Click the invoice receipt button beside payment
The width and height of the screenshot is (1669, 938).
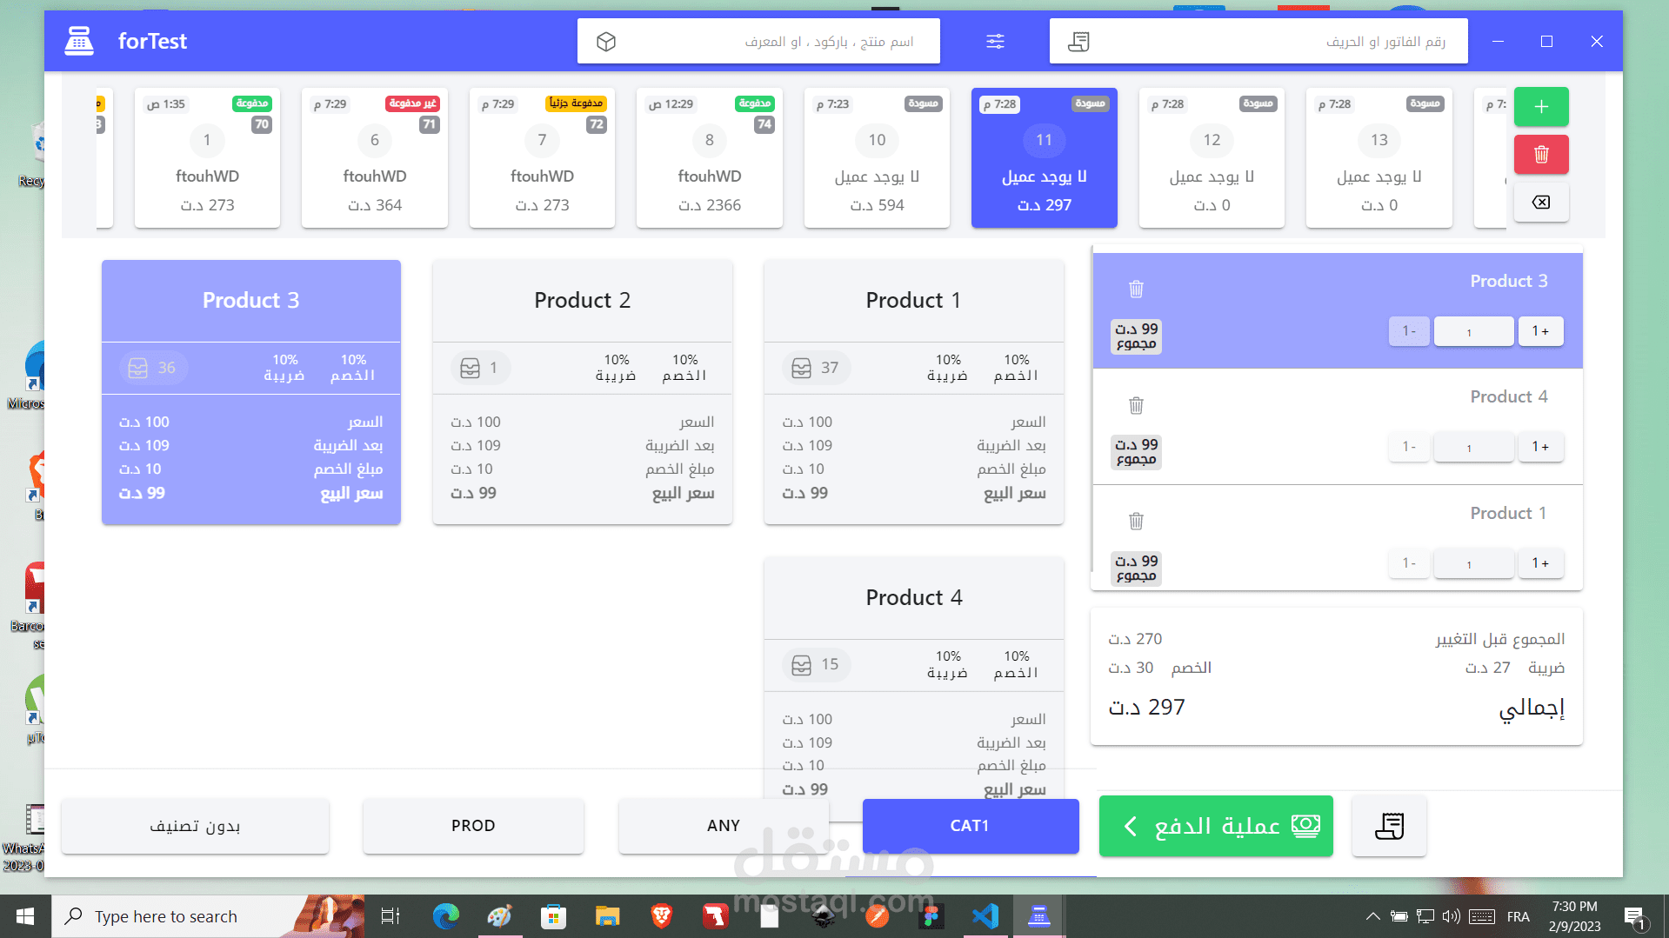click(1389, 826)
